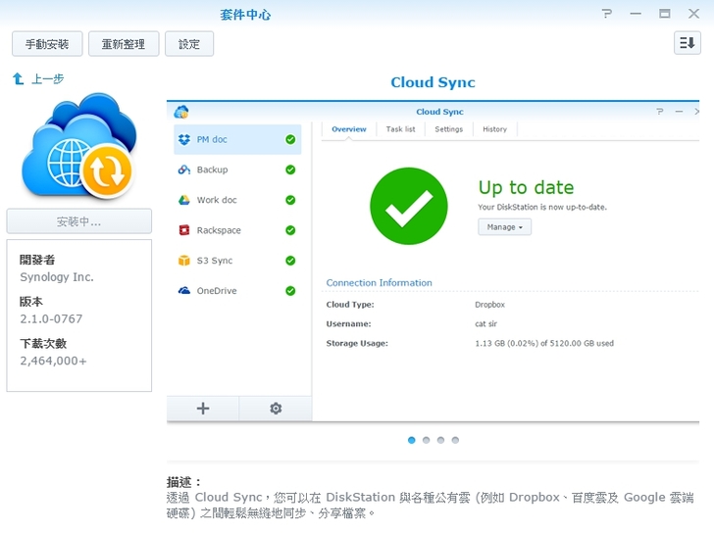Maximize the 套件中心 window

pyautogui.click(x=665, y=14)
